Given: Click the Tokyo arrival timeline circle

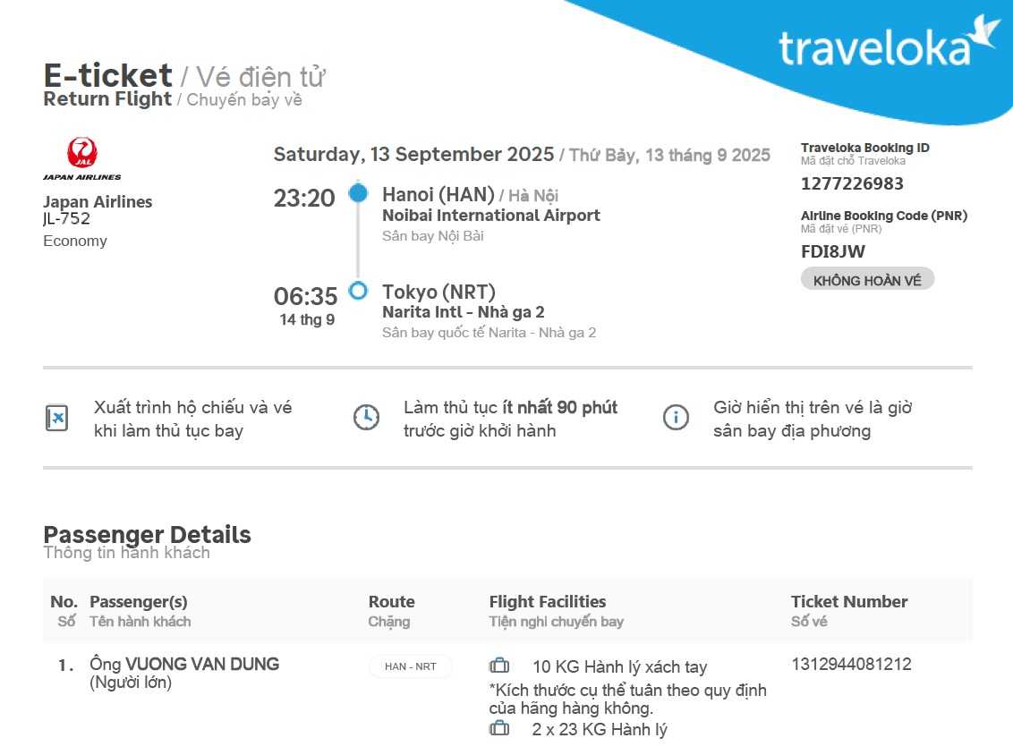Looking at the screenshot, I should coord(358,291).
